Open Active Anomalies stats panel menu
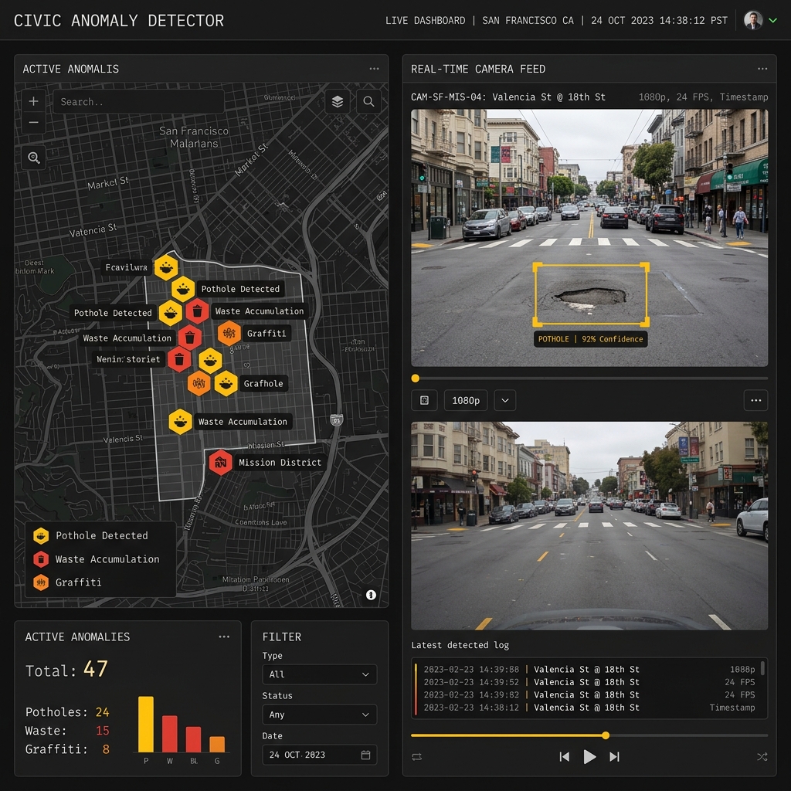This screenshot has width=791, height=791. click(x=224, y=637)
